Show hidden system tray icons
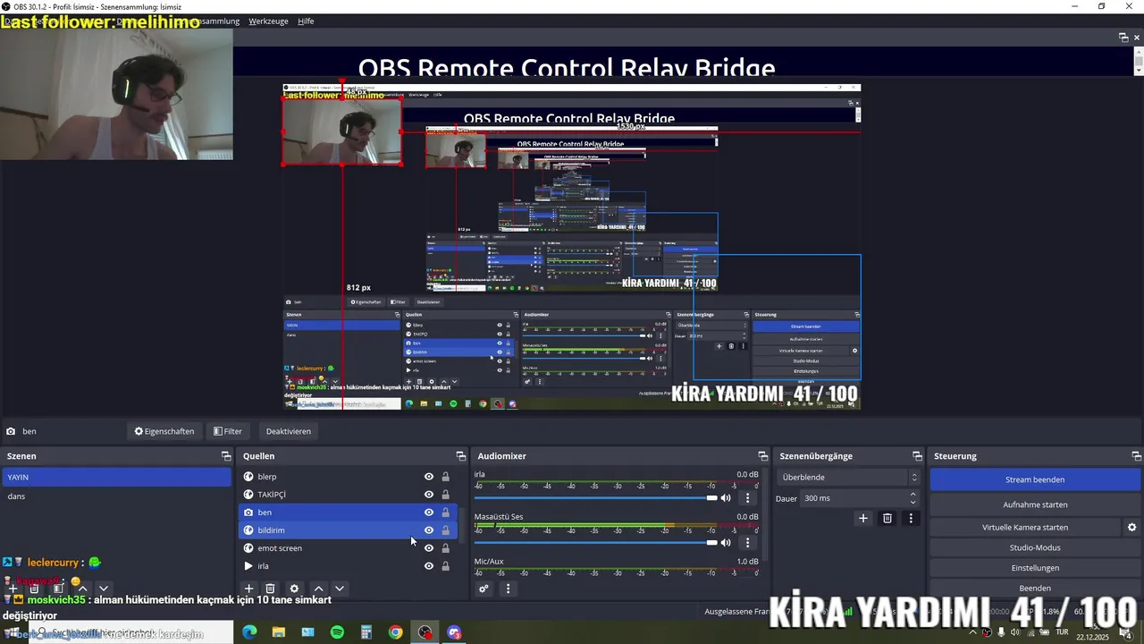 (973, 632)
